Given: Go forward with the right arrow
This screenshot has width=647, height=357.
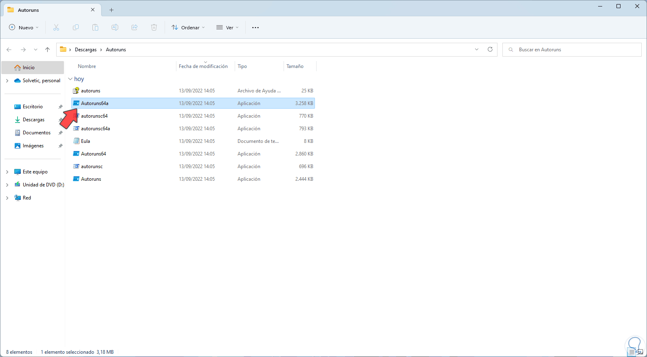Looking at the screenshot, I should point(23,50).
